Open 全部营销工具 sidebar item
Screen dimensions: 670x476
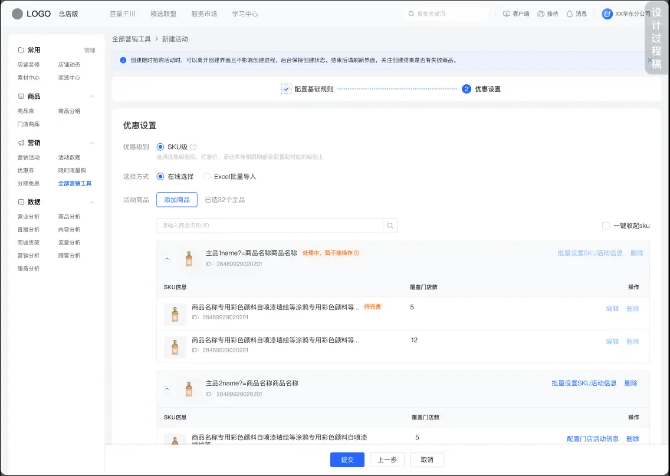pos(75,183)
